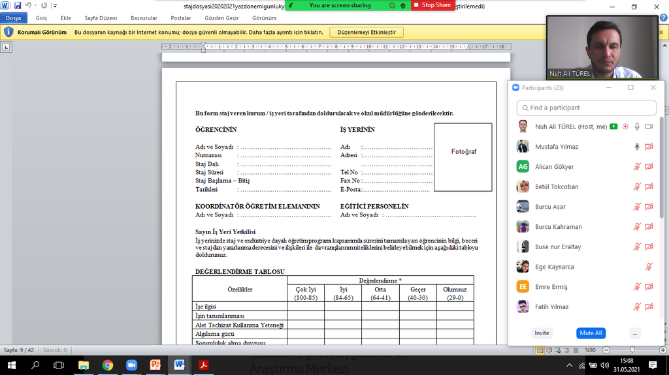
Task: Click the Düzenlemeyi Etkinleştir button
Action: (367, 32)
